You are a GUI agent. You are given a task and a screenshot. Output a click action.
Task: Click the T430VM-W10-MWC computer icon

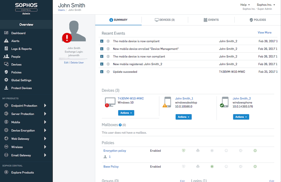click(110, 102)
